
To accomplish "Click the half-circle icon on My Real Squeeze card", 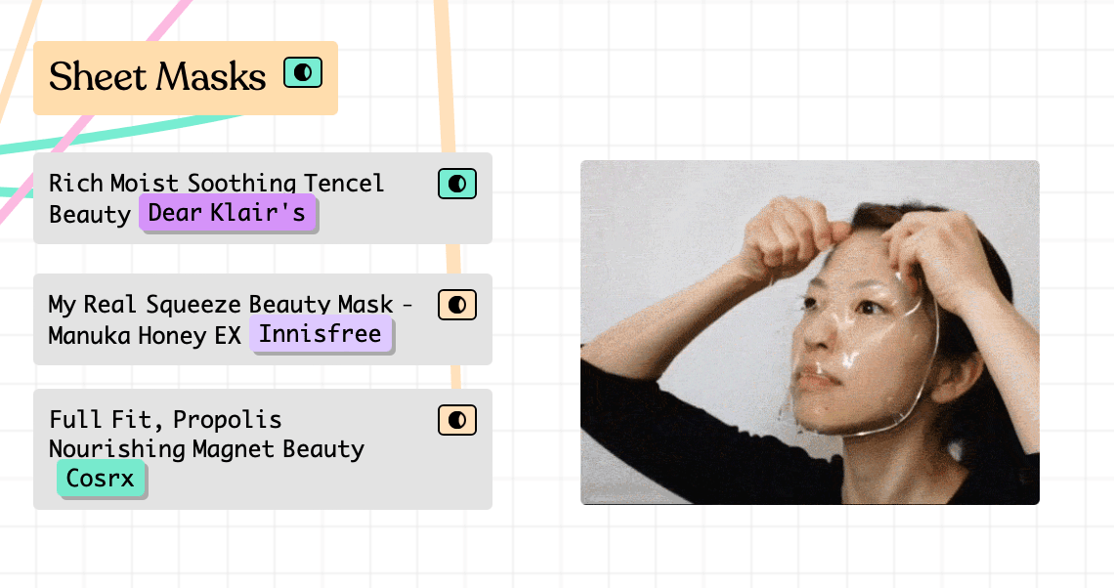I will pos(456,305).
